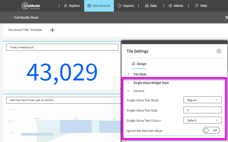This screenshot has width=228, height=142.
Task: Click the Tile Settings heading
Action: click(137, 51)
